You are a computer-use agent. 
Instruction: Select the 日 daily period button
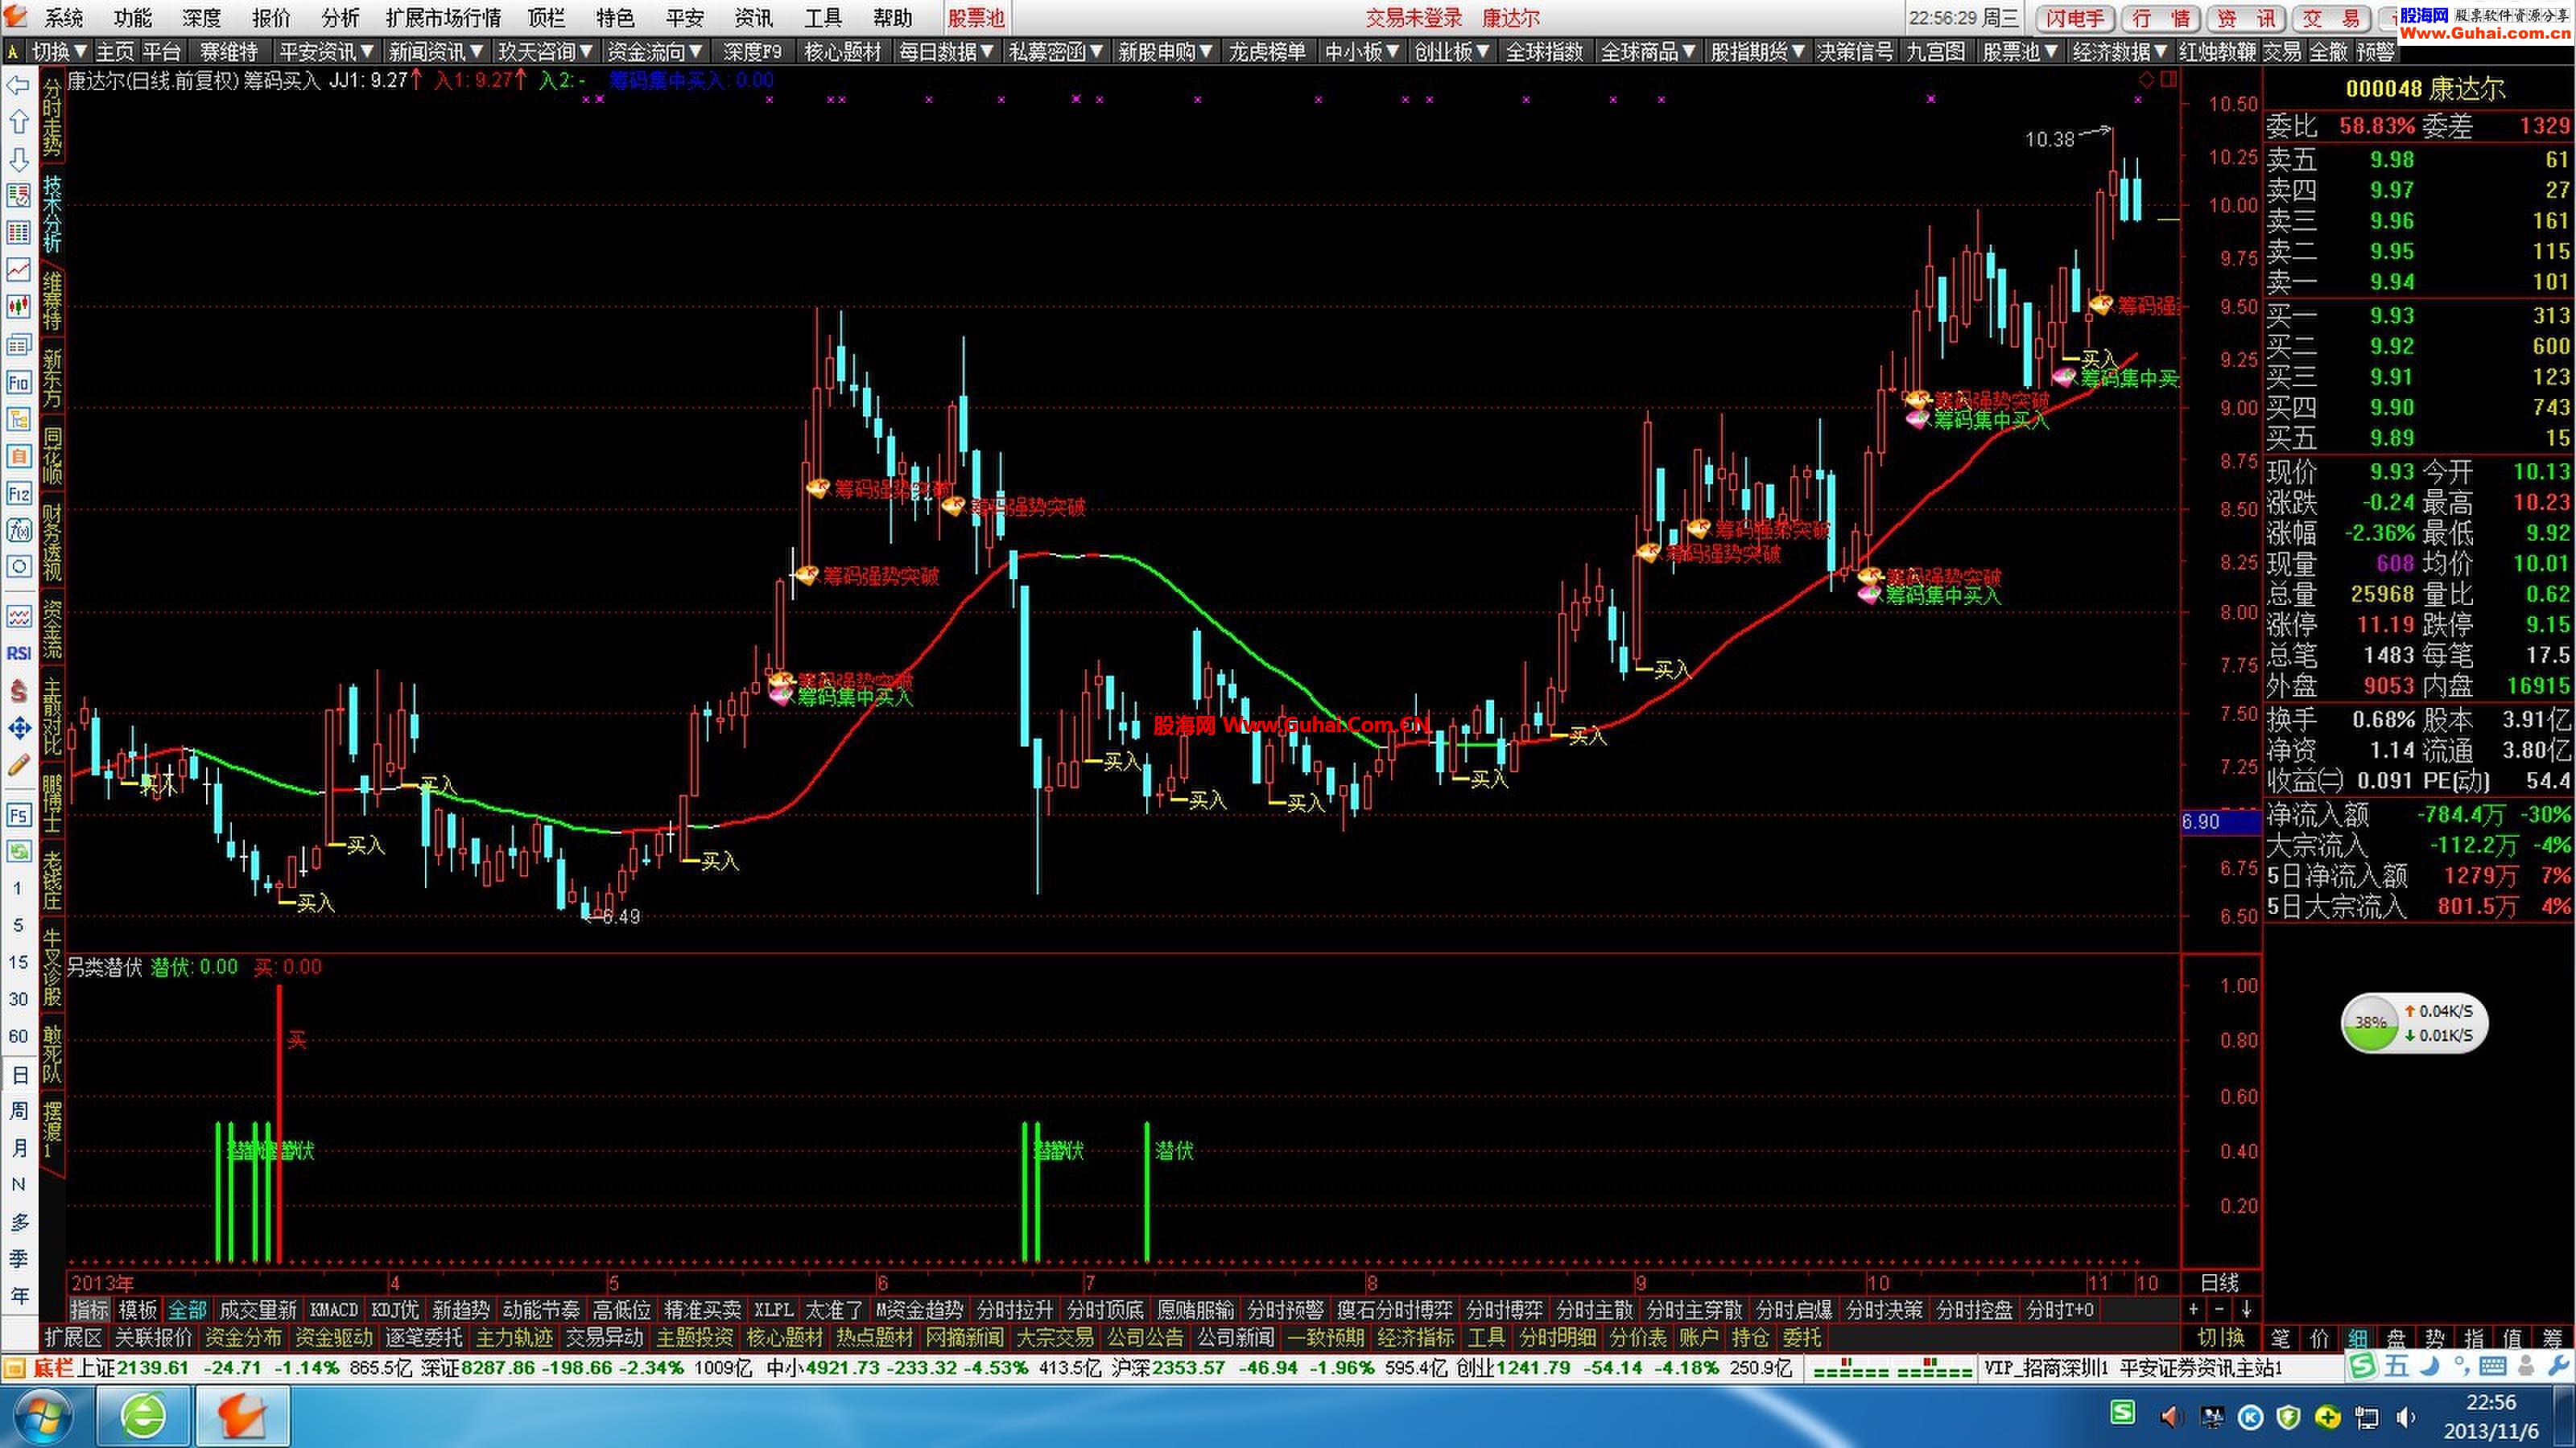[18, 1074]
